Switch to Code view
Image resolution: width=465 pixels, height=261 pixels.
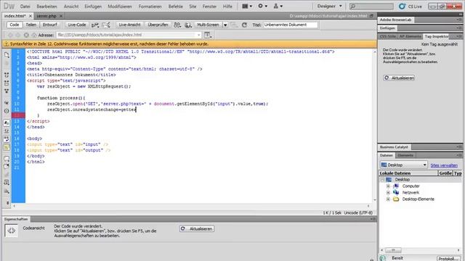[x=14, y=25]
